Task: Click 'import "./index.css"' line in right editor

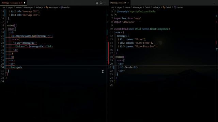Action: (x=124, y=22)
